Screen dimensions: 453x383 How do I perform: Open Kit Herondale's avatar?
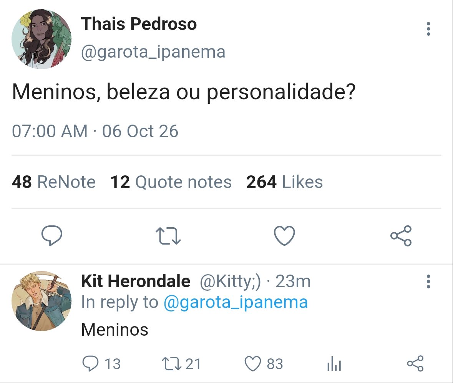pyautogui.click(x=41, y=301)
